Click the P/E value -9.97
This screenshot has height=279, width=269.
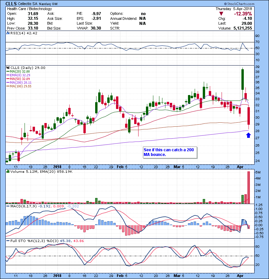[96, 14]
